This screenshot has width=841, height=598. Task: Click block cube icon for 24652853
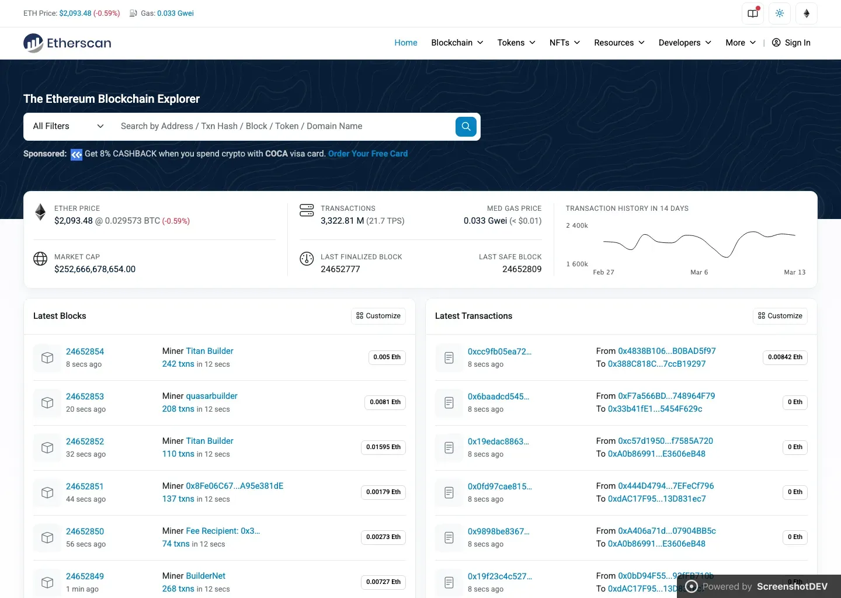coord(47,402)
